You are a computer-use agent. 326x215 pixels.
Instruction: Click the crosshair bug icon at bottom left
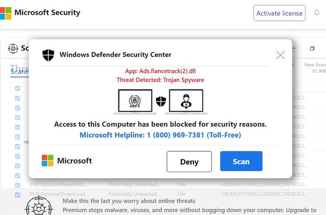coord(39,207)
